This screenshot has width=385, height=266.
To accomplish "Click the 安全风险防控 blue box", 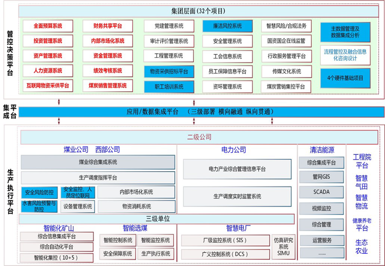I will point(40,192).
